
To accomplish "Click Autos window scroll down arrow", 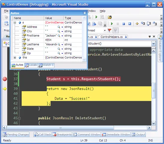I will click(84, 60).
